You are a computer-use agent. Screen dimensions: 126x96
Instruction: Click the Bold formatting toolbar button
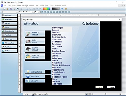[x=42, y=12]
